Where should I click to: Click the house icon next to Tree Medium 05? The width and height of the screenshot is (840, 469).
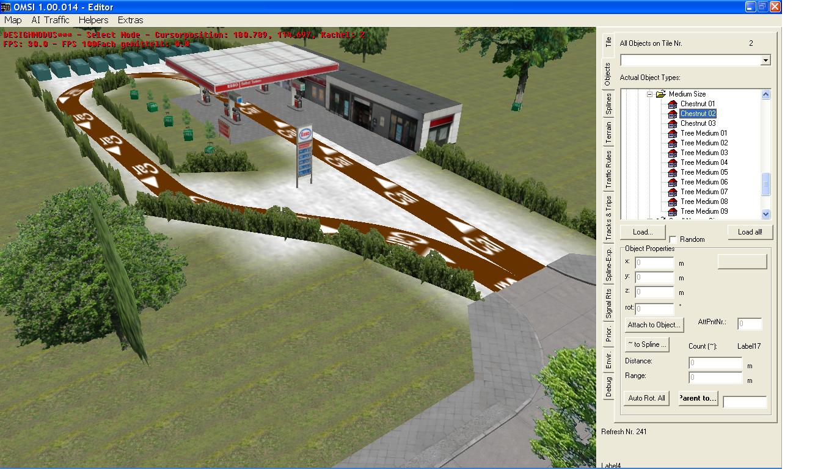(x=673, y=172)
